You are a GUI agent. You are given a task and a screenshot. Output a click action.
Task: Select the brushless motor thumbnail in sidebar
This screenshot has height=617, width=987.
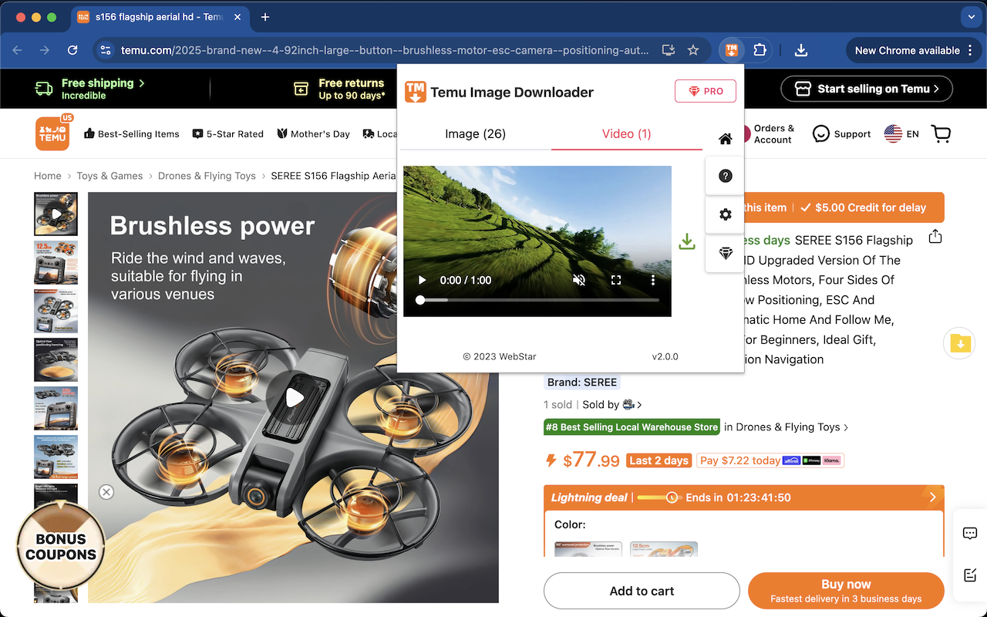(56, 214)
